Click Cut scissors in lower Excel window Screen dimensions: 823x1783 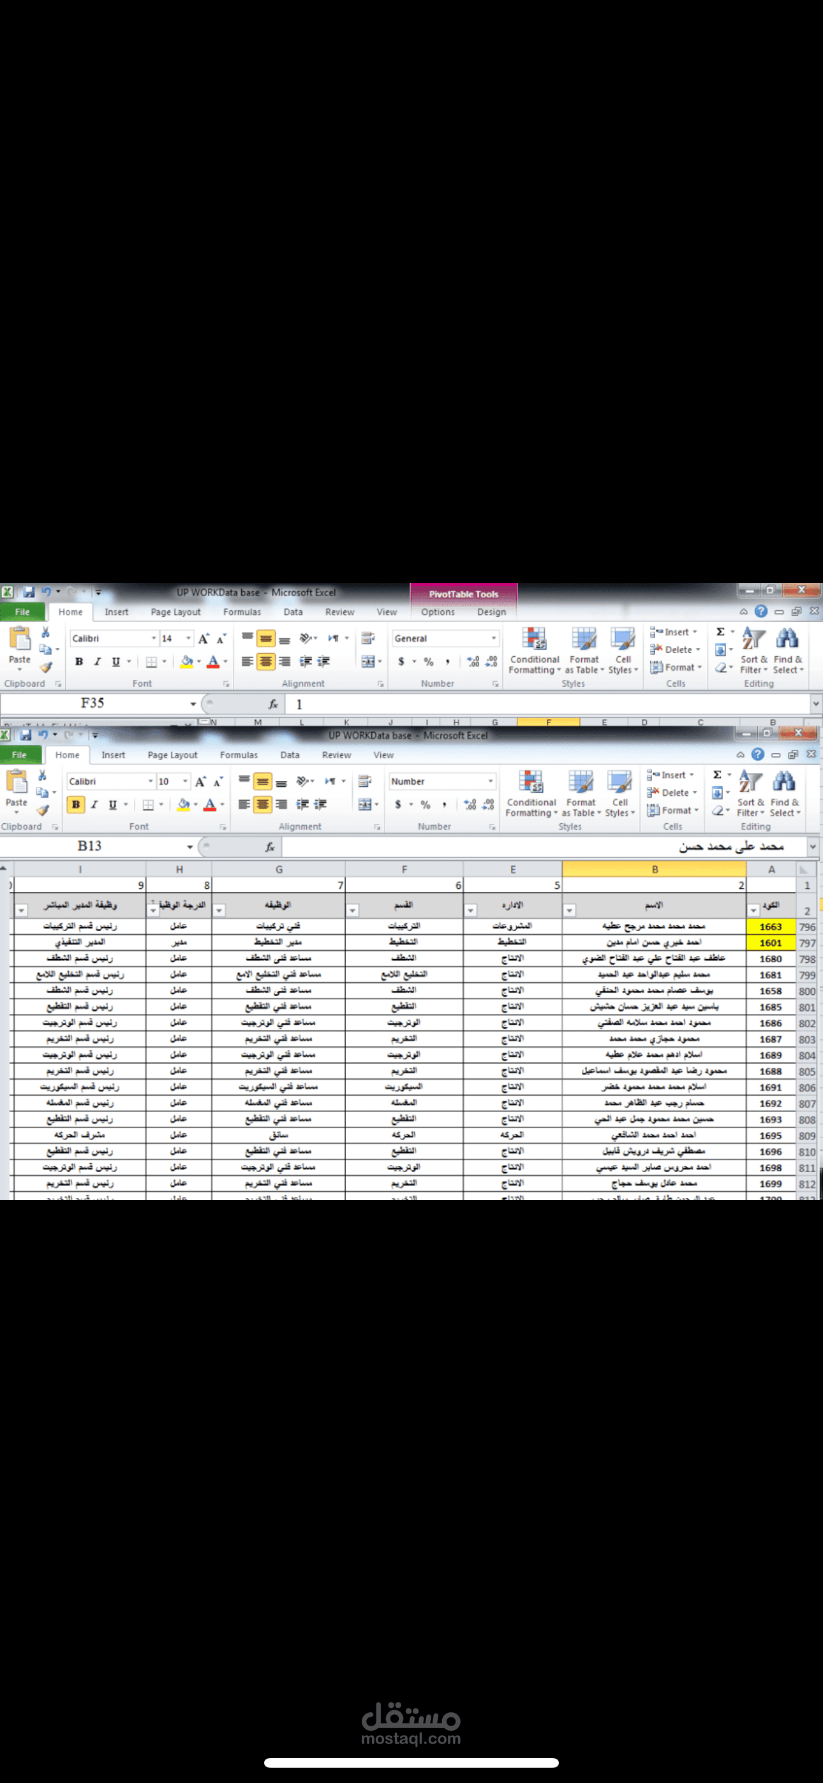tap(42, 775)
